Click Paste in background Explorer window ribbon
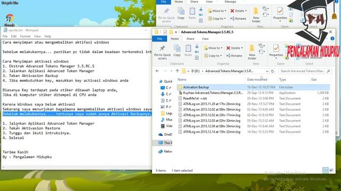Image resolution: width=341 pixels, height=191 pixels. 192,13
